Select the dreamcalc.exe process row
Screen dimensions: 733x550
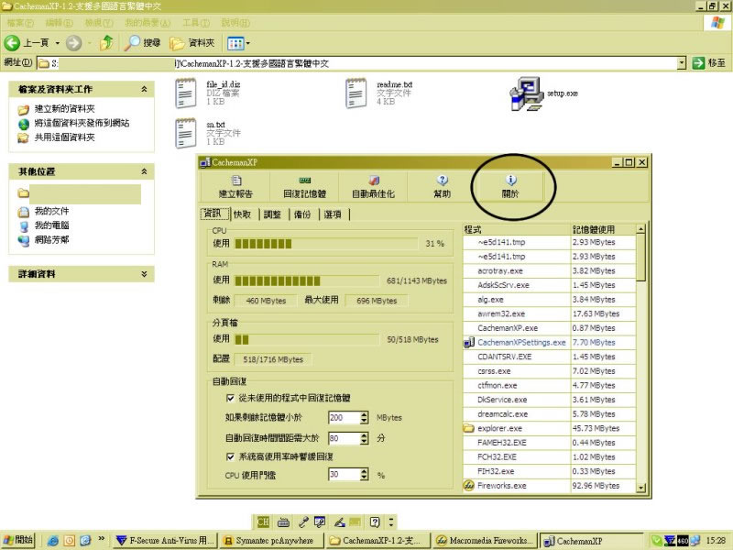pos(549,414)
